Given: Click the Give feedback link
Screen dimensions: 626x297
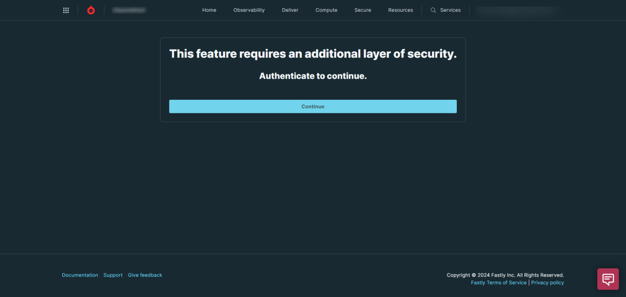Looking at the screenshot, I should coord(145,275).
